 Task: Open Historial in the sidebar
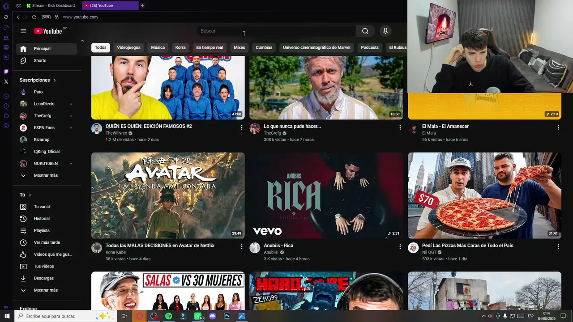[47, 219]
